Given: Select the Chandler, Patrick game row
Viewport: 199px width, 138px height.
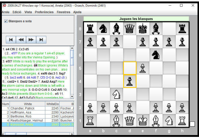Looking at the screenshot, I should [38, 108].
